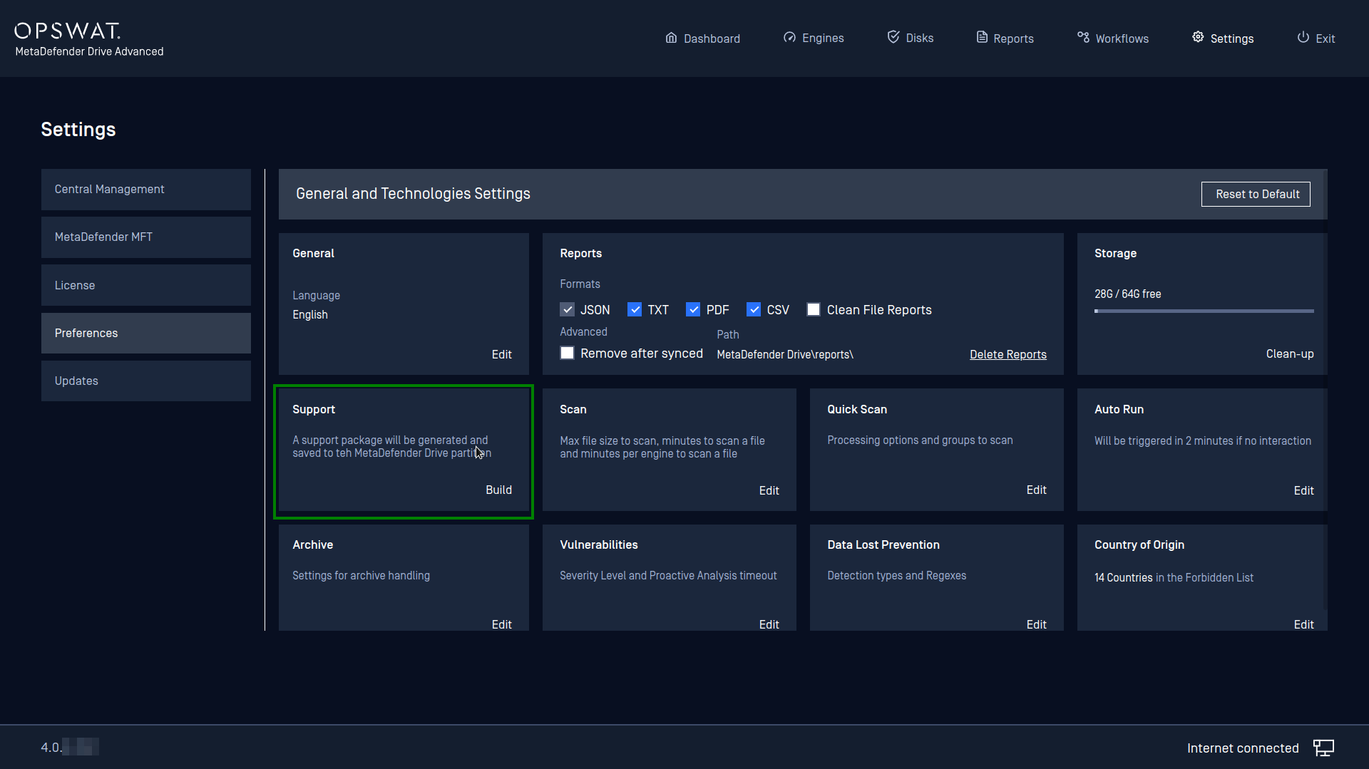Viewport: 1369px width, 769px height.
Task: Click the storage usage progress bar
Action: 1204,311
